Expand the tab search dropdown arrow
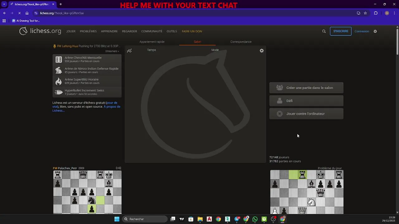 point(4,4)
